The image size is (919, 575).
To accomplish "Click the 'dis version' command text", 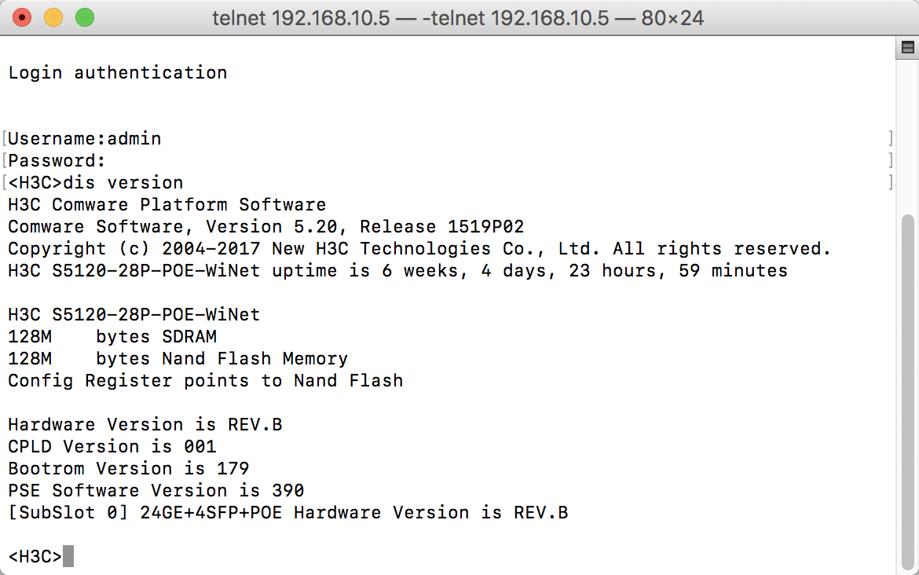I will click(x=123, y=183).
